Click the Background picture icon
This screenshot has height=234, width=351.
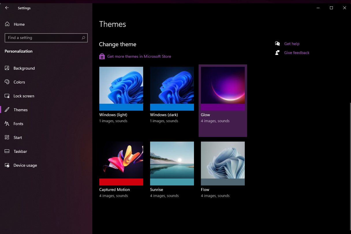(x=7, y=68)
